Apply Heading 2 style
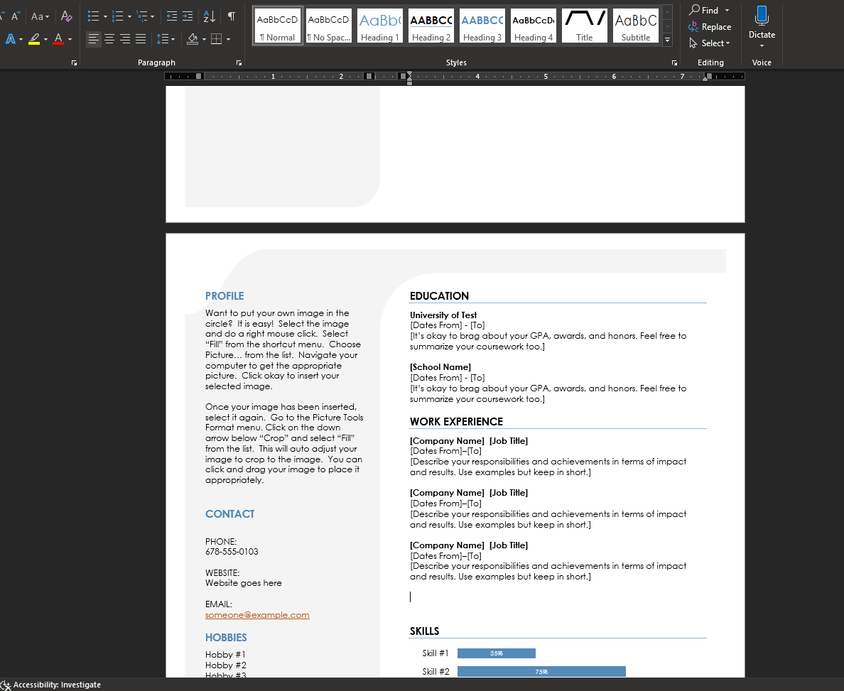This screenshot has width=844, height=691. pos(431,26)
